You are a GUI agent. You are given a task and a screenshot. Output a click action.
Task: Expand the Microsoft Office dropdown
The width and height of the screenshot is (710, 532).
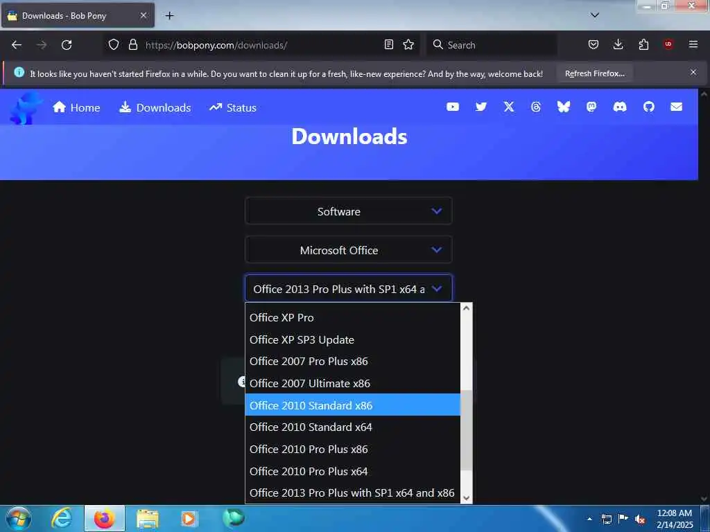[348, 249]
